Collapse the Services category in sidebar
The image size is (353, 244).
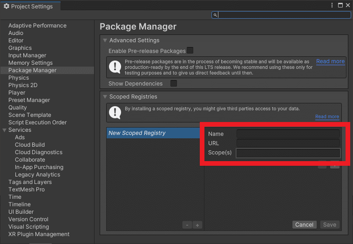click(x=5, y=130)
